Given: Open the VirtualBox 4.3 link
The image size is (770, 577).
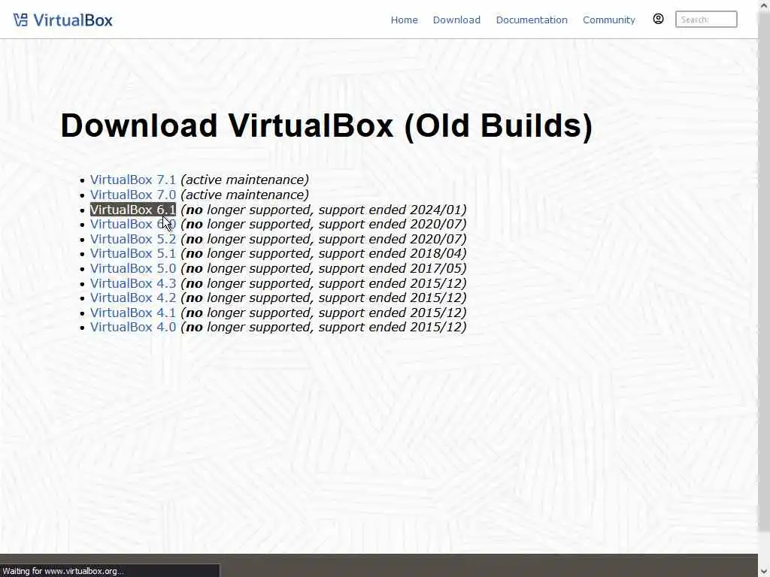Looking at the screenshot, I should point(133,283).
